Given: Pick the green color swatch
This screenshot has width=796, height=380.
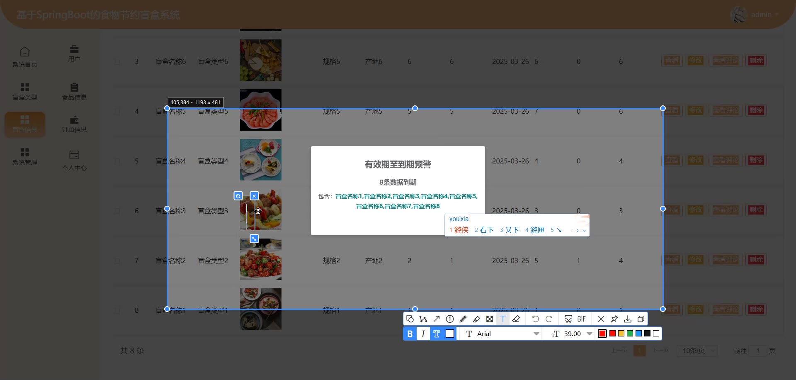Looking at the screenshot, I should click(x=630, y=334).
